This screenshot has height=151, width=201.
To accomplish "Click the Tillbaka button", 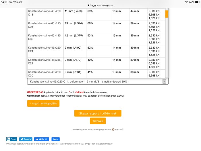I will 98,121.
